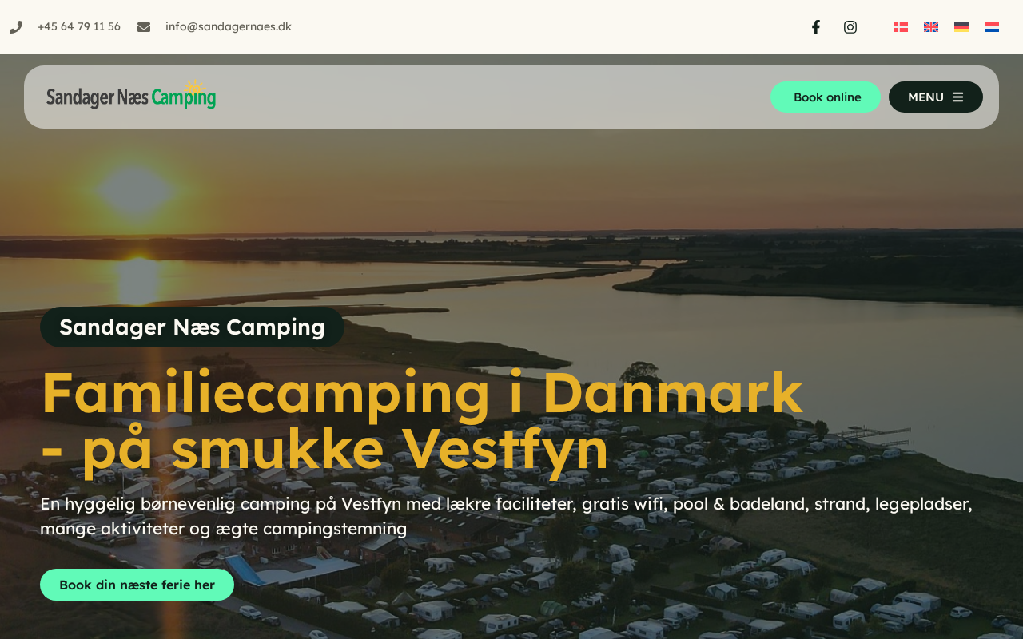Click Book din næste ferie her
The image size is (1023, 639).
coord(137,585)
